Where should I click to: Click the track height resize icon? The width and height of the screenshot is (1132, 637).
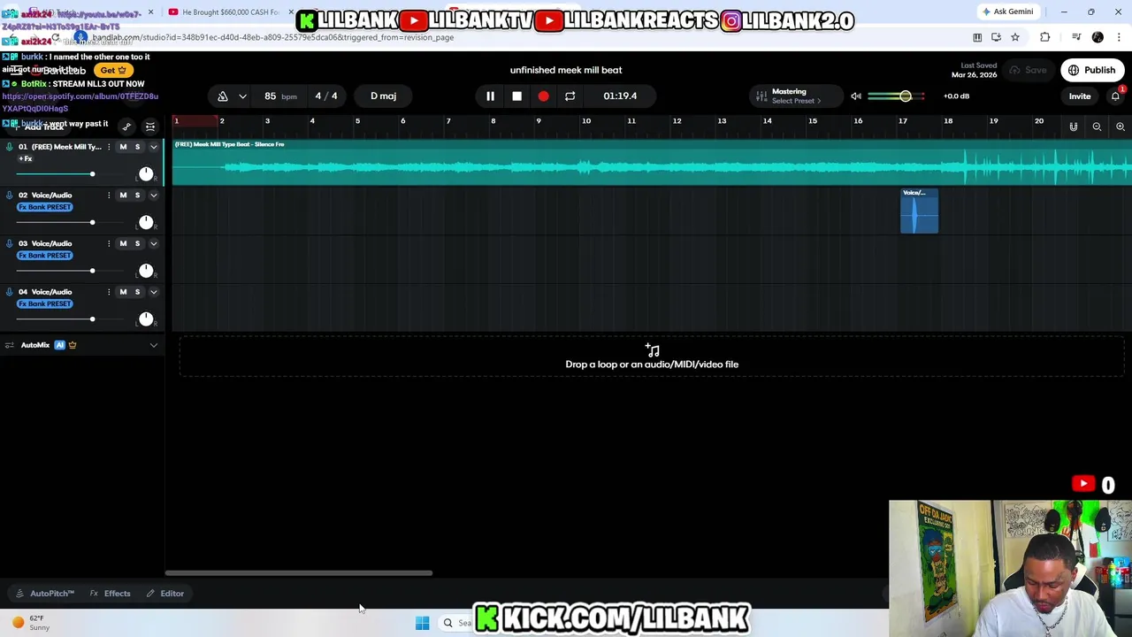(x=150, y=127)
